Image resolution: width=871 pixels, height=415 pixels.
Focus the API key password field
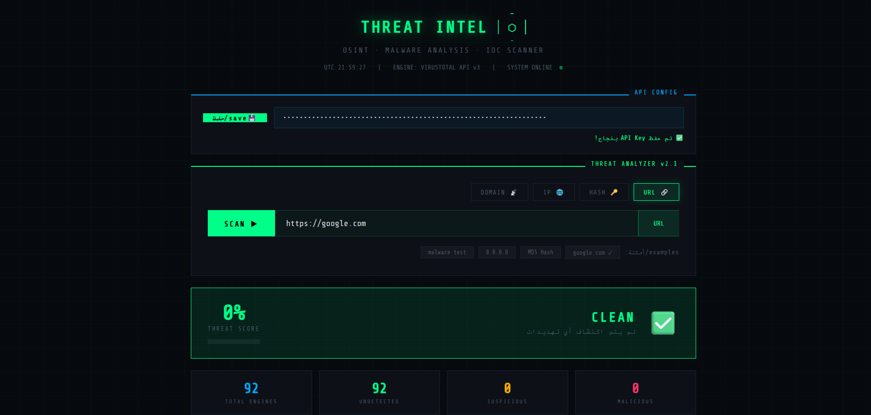coord(479,117)
